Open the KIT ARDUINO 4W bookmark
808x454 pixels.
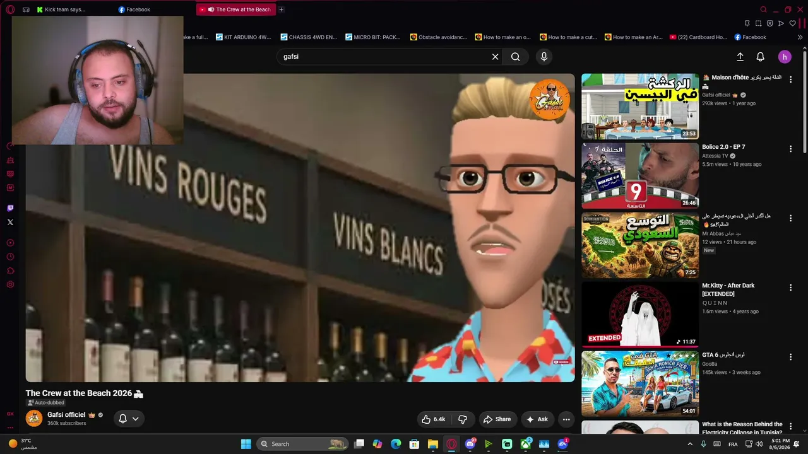tap(243, 37)
